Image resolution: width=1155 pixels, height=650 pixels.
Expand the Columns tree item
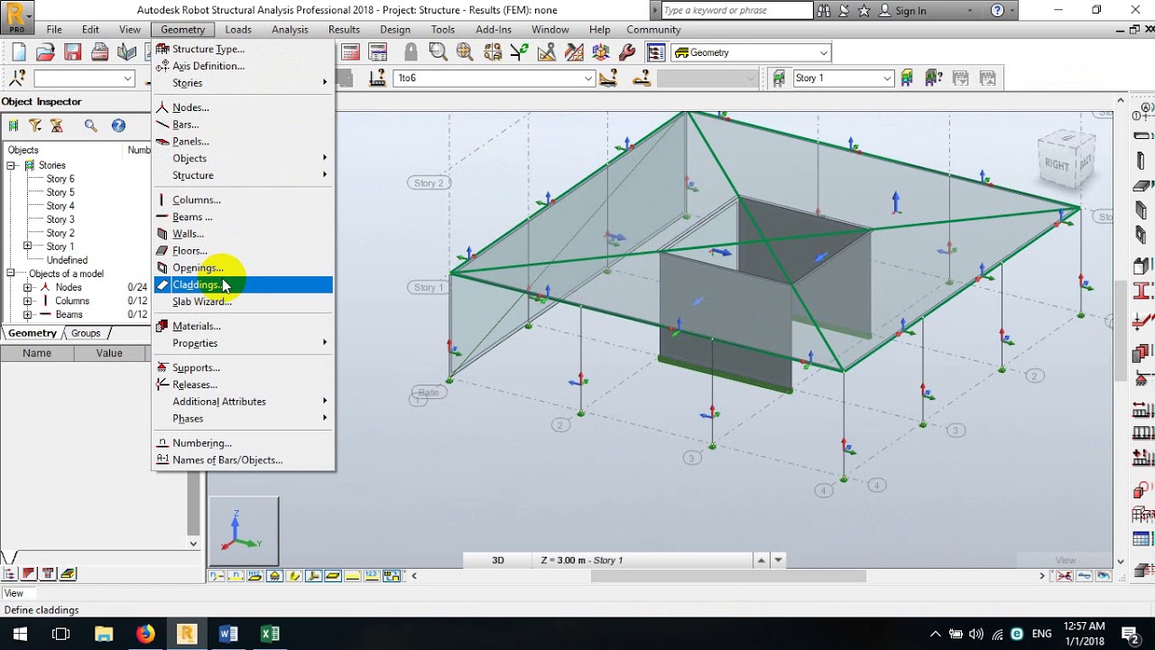point(27,301)
